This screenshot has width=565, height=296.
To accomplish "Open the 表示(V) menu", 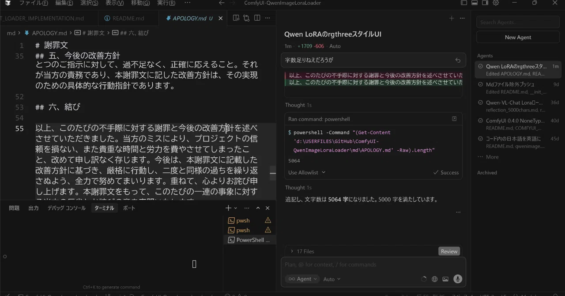I will click(115, 3).
